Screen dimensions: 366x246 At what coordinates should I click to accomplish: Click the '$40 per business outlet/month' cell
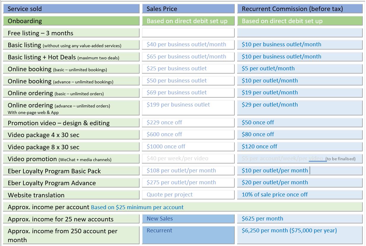pos(186,45)
